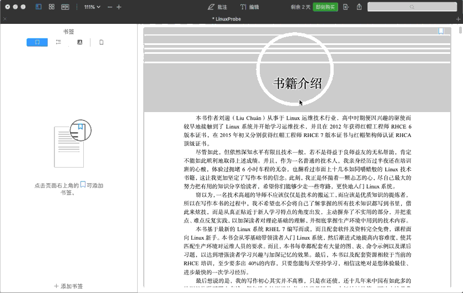Click the share icon in toolbar
The image size is (463, 293).
(x=359, y=7)
